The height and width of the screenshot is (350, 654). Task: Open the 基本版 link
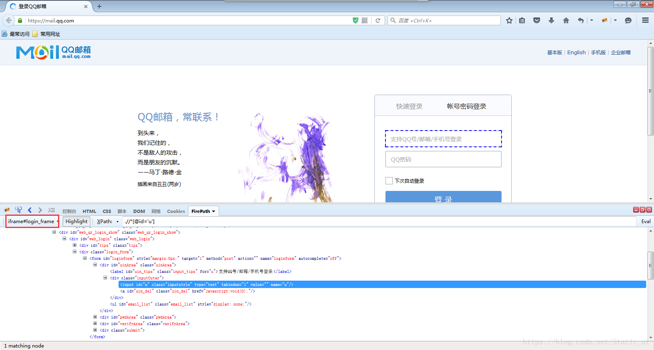pos(555,52)
